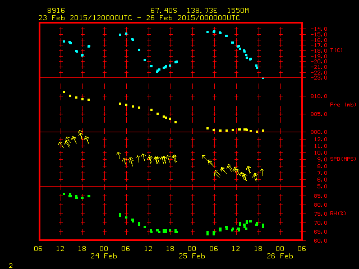359x269 pixels.
Task: Click the "Pre (mb)" axis title
Action: tap(343, 105)
